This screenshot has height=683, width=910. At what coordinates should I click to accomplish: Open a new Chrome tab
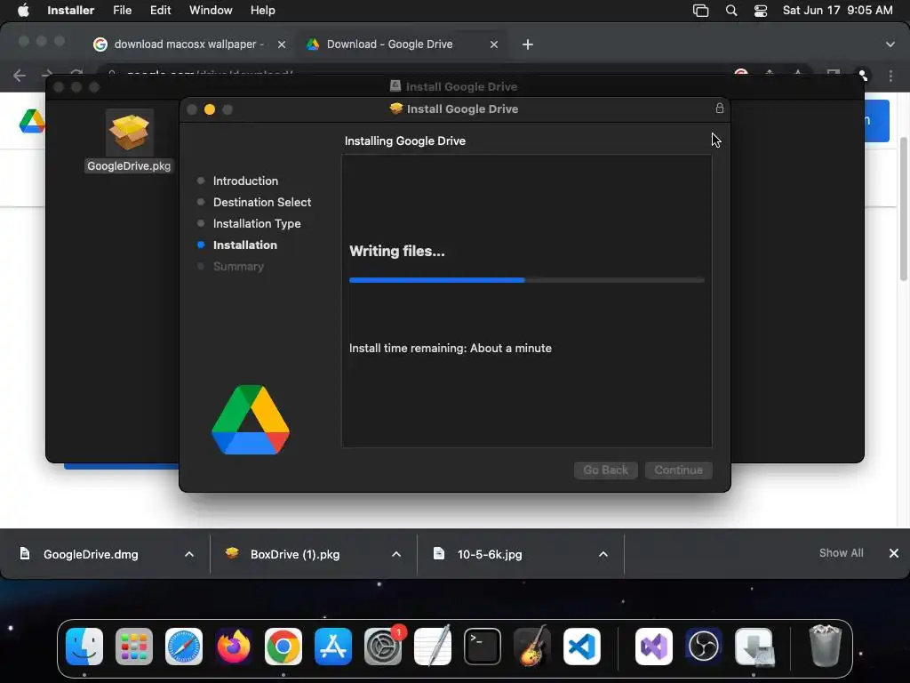(x=528, y=44)
